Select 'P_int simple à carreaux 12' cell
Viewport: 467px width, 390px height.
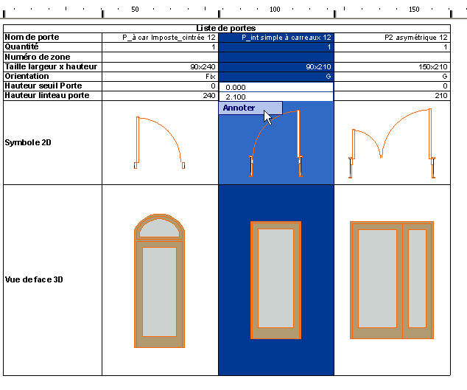point(276,38)
